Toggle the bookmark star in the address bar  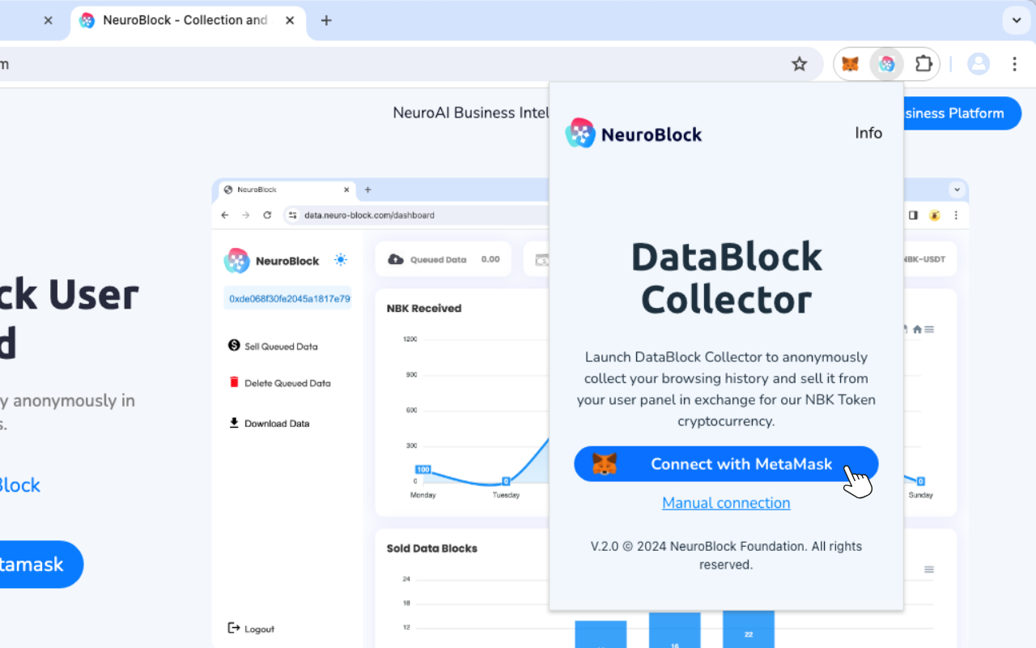(800, 63)
